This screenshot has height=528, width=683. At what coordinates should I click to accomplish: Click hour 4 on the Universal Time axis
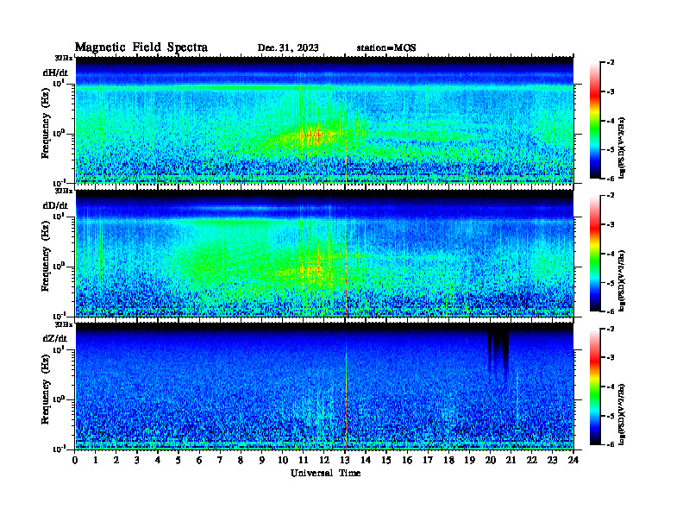tap(158, 461)
